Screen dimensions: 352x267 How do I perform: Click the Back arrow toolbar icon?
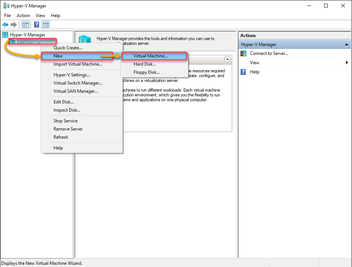[5, 24]
